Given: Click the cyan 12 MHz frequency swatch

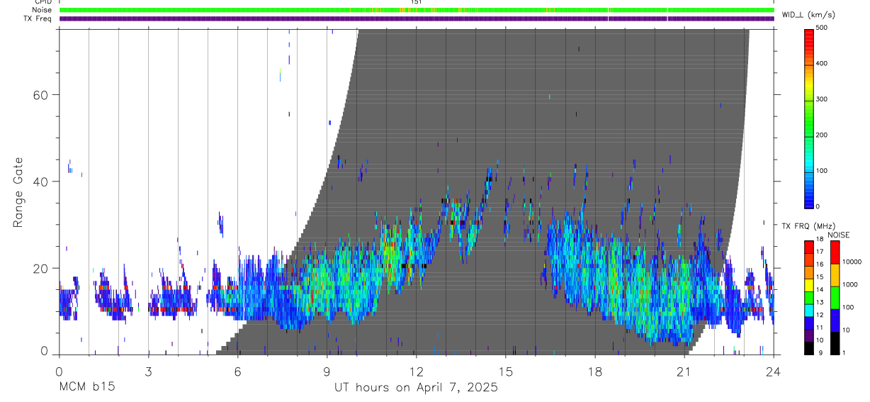Looking at the screenshot, I should 809,311.
